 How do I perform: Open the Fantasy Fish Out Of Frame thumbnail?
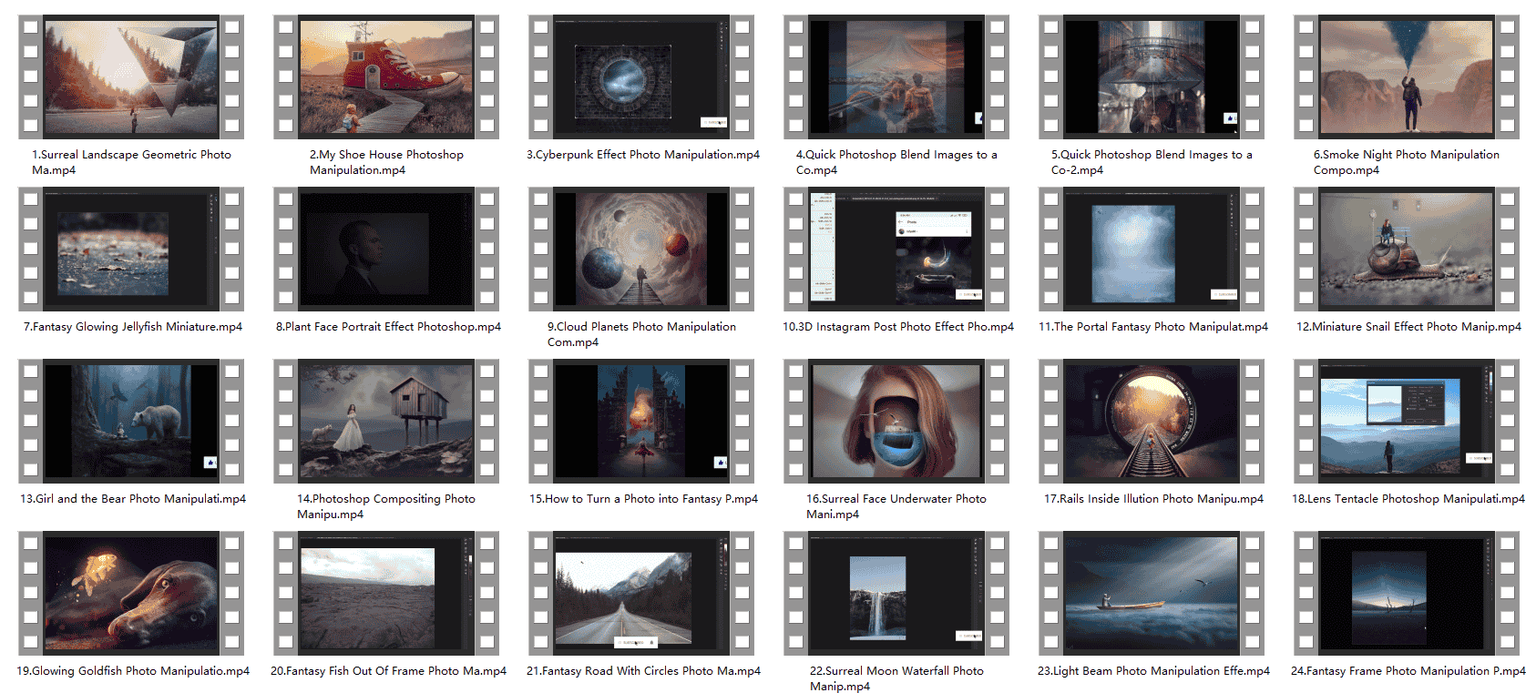(386, 593)
